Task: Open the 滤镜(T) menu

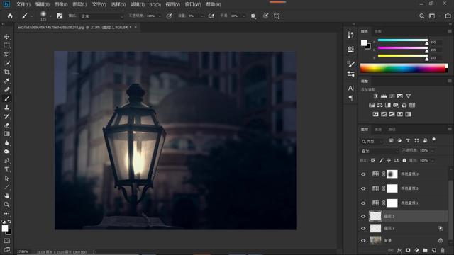Action: coord(137,4)
